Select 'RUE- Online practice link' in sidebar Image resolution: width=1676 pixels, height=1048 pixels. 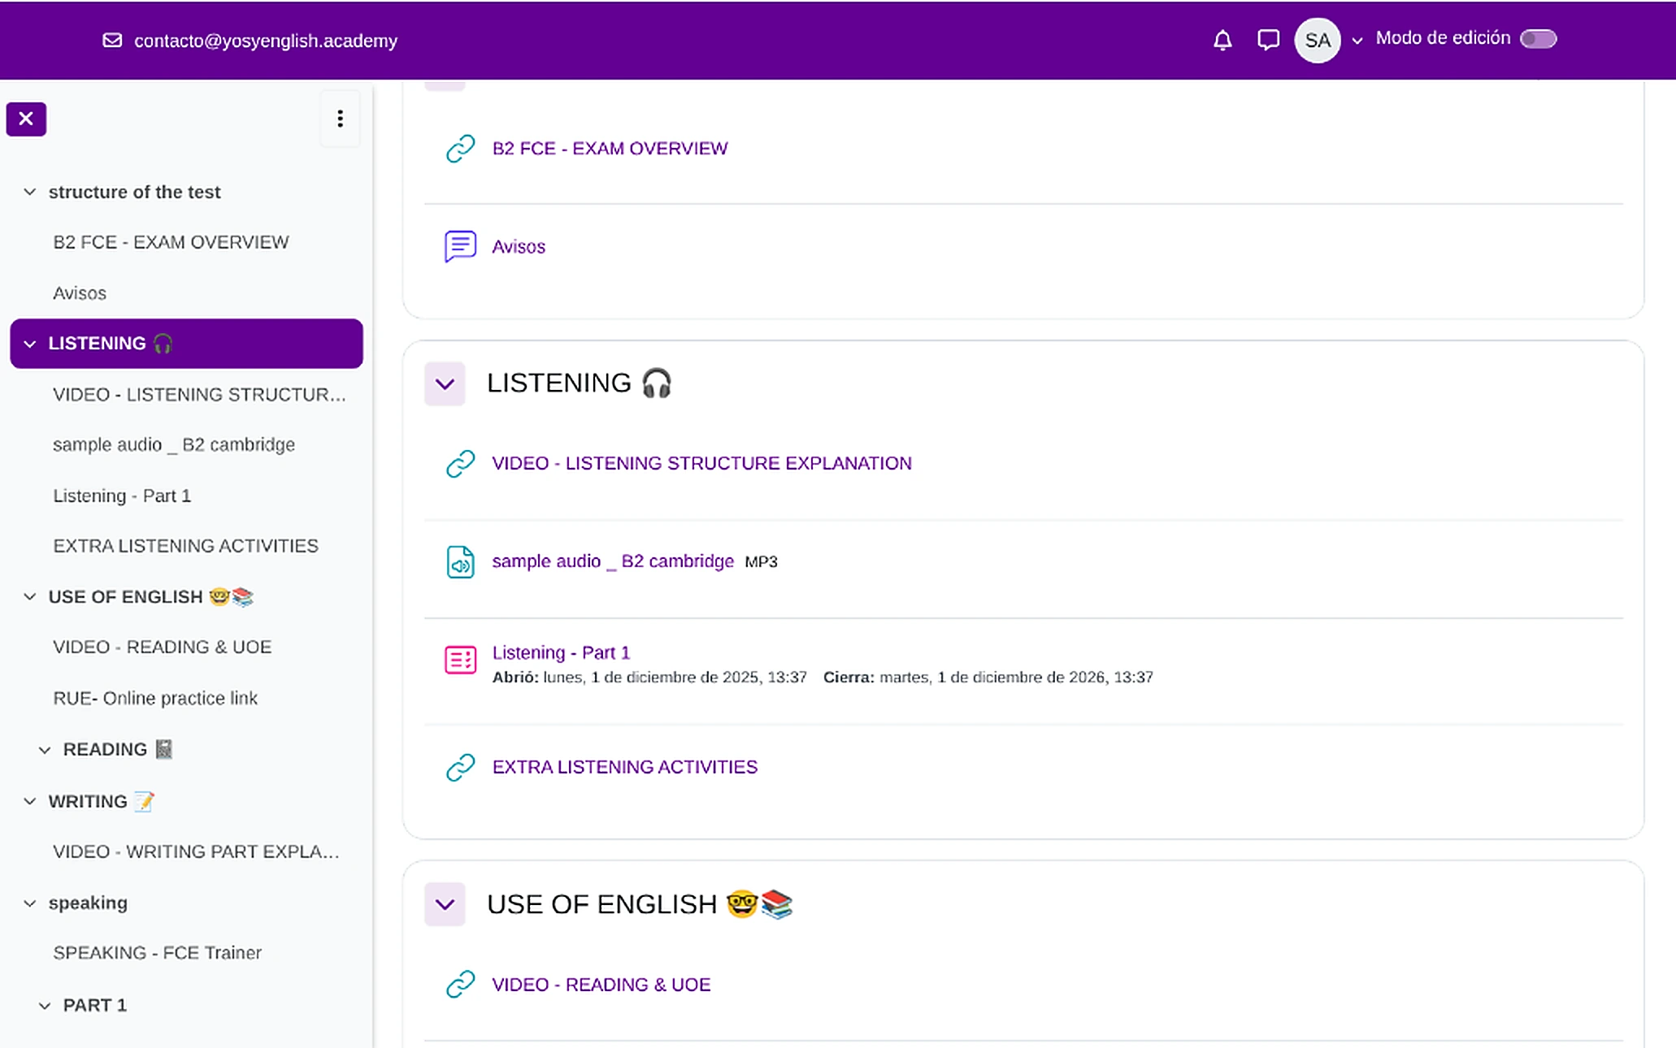tap(155, 699)
